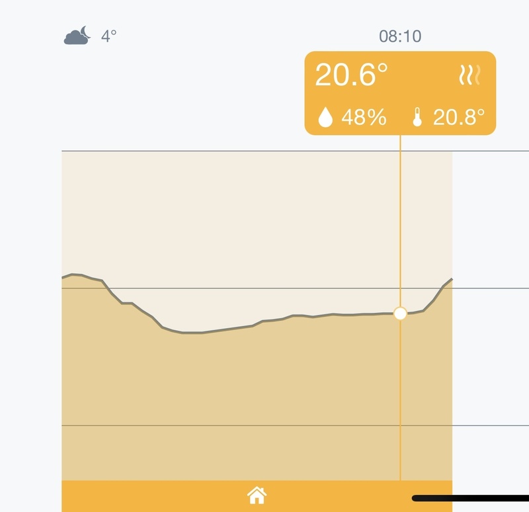Viewport: 529px width, 512px height.
Task: Tap the cloudy night weather icon
Action: [x=77, y=36]
